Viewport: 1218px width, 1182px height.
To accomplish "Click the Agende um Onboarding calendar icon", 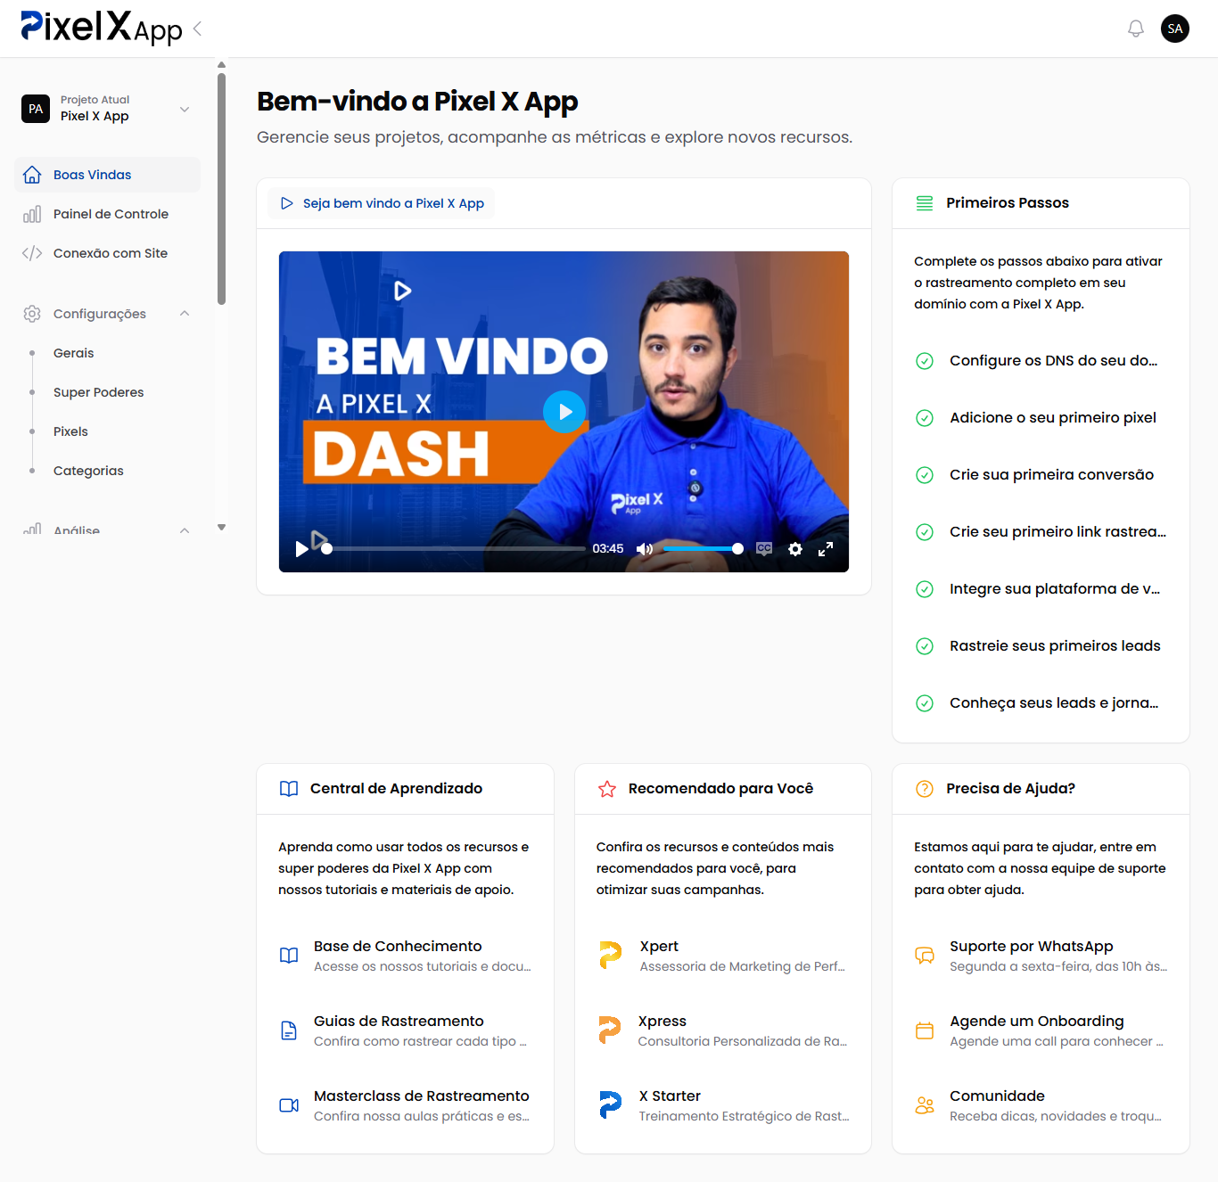I will pyautogui.click(x=925, y=1030).
